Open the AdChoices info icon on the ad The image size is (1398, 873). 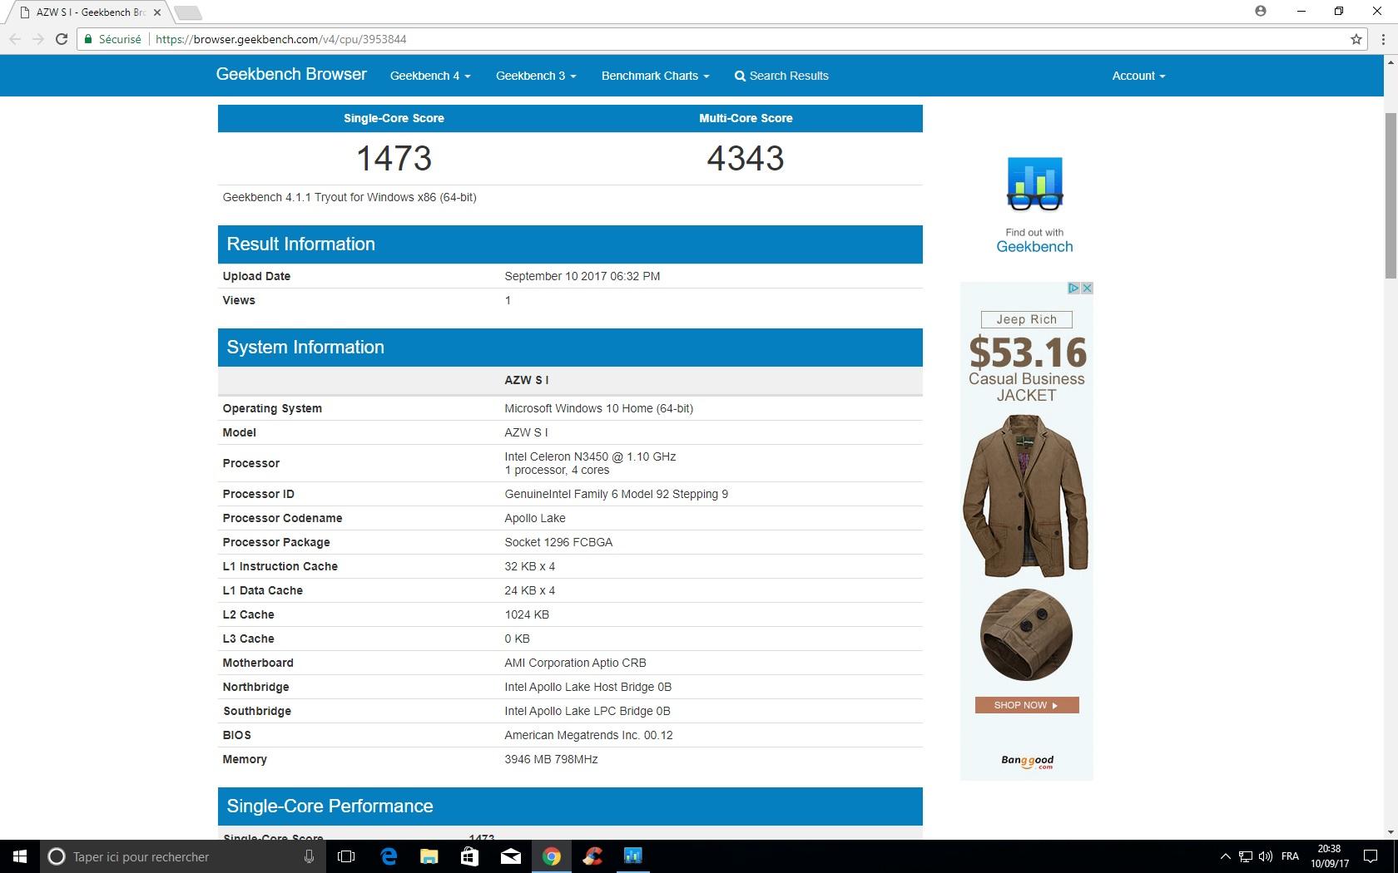(x=1073, y=288)
